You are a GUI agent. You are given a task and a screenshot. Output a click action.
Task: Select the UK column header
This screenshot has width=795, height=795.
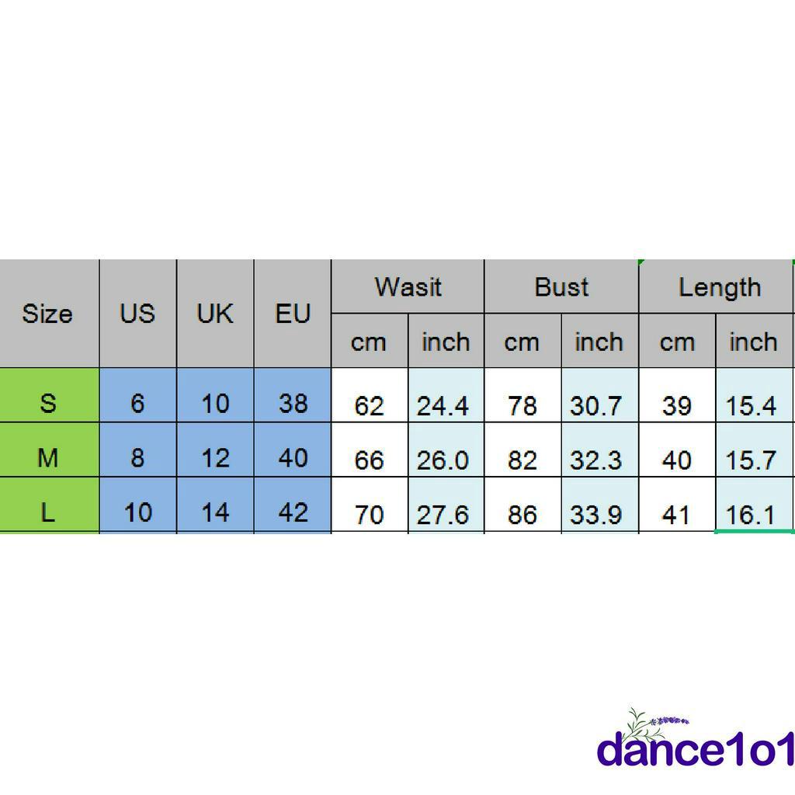tap(215, 314)
